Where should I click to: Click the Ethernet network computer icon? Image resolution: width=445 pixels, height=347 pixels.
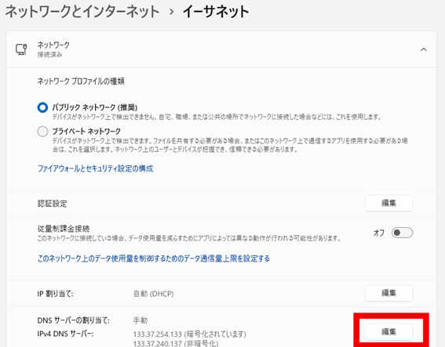point(21,49)
